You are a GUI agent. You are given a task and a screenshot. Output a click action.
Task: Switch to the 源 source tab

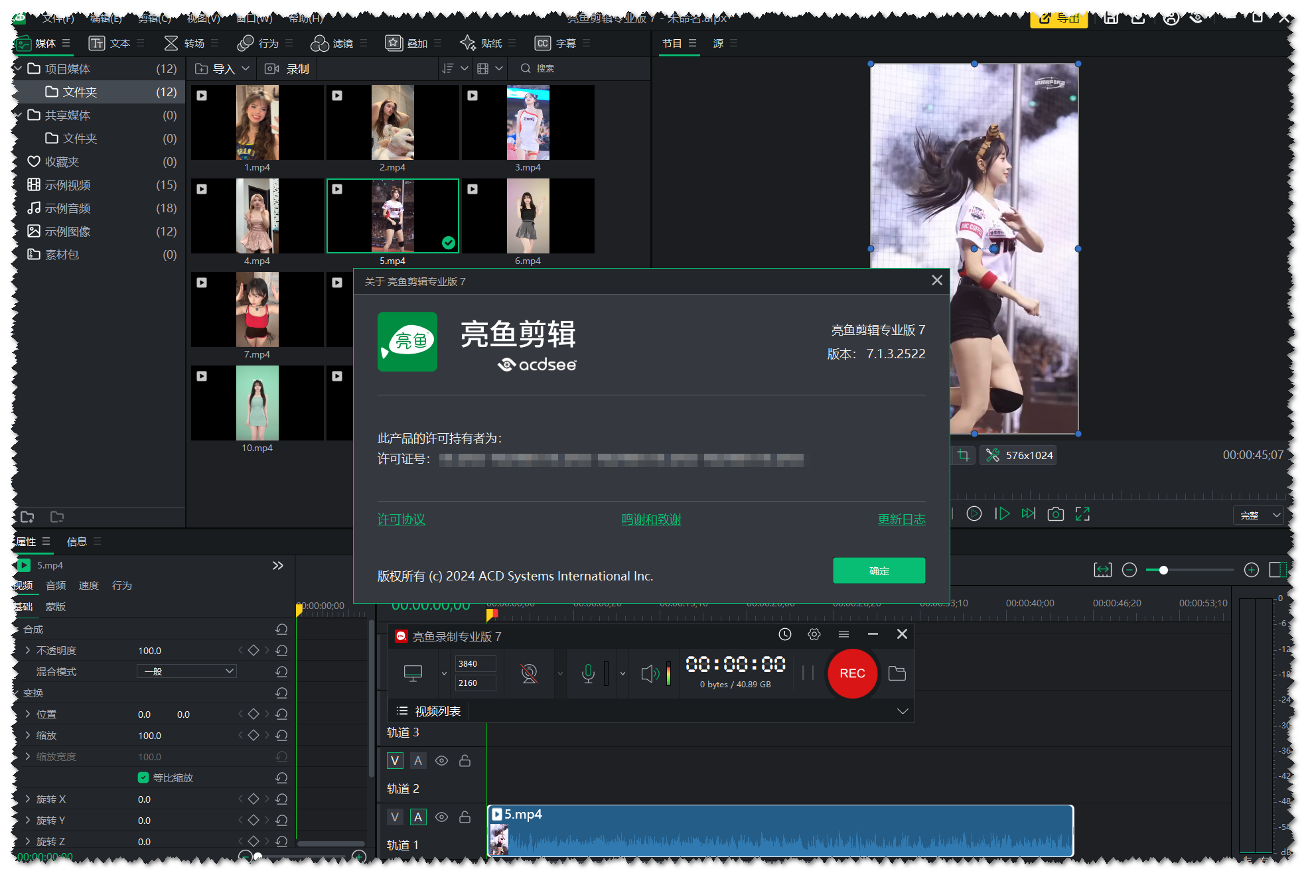(718, 43)
